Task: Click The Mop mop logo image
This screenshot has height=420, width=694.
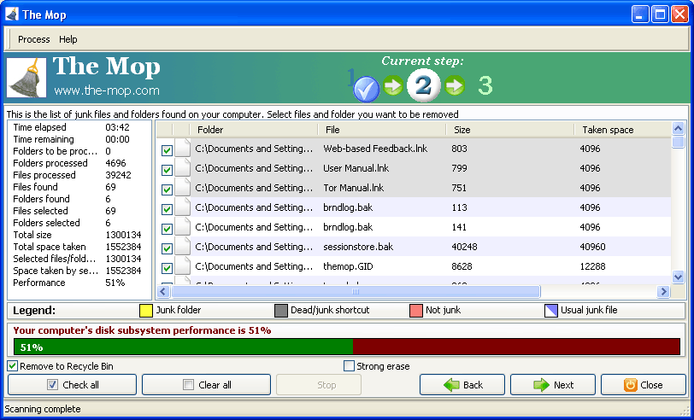Action: click(x=26, y=78)
